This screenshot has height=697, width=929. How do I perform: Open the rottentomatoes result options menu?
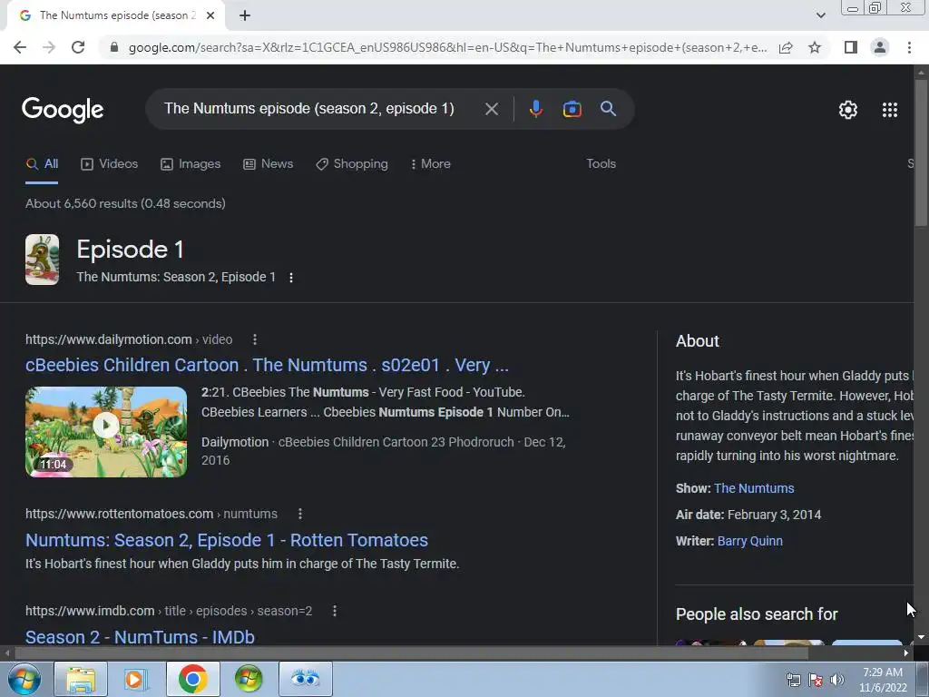(300, 514)
